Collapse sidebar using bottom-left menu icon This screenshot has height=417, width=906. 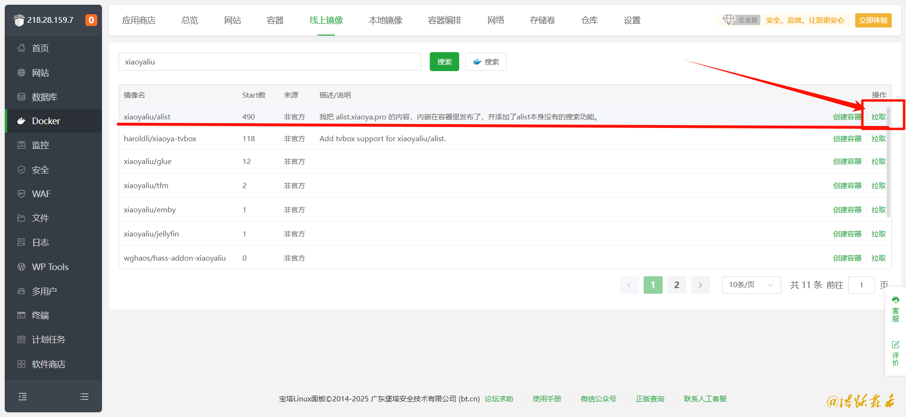pyautogui.click(x=22, y=397)
